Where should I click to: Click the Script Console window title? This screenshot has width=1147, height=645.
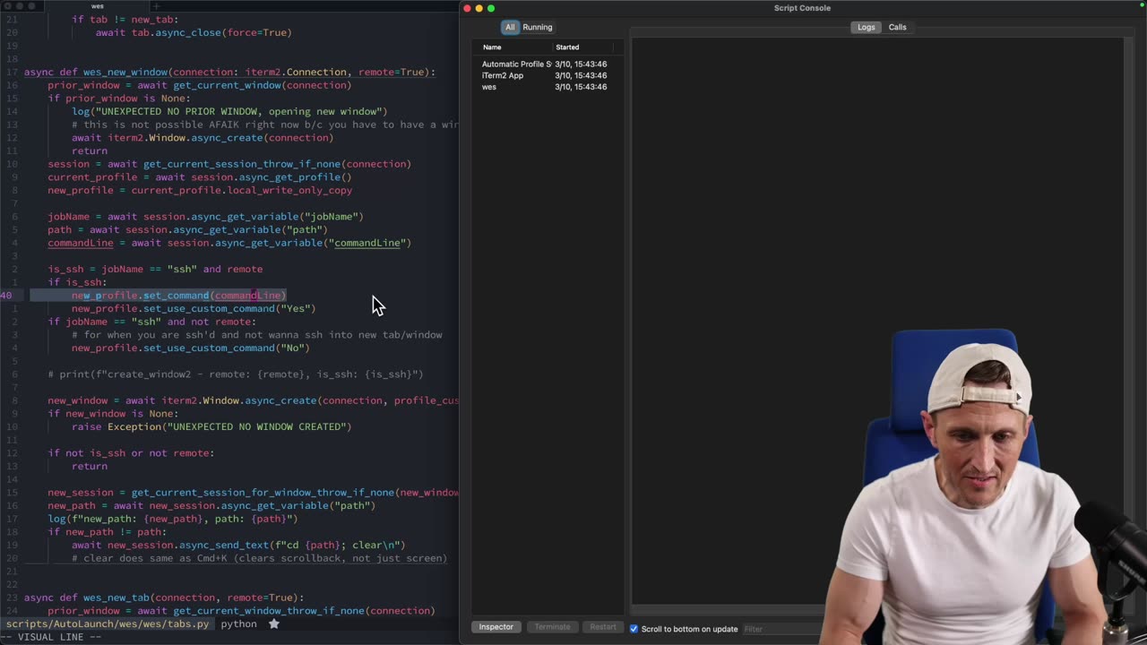(x=802, y=8)
